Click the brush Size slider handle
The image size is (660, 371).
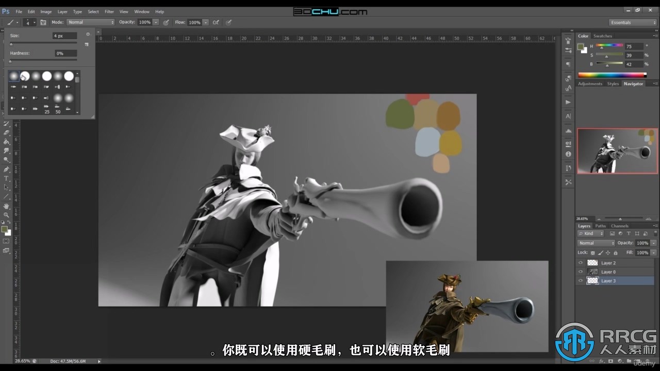point(11,44)
